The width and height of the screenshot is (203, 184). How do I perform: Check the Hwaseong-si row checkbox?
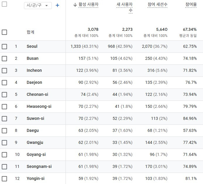click(4, 107)
